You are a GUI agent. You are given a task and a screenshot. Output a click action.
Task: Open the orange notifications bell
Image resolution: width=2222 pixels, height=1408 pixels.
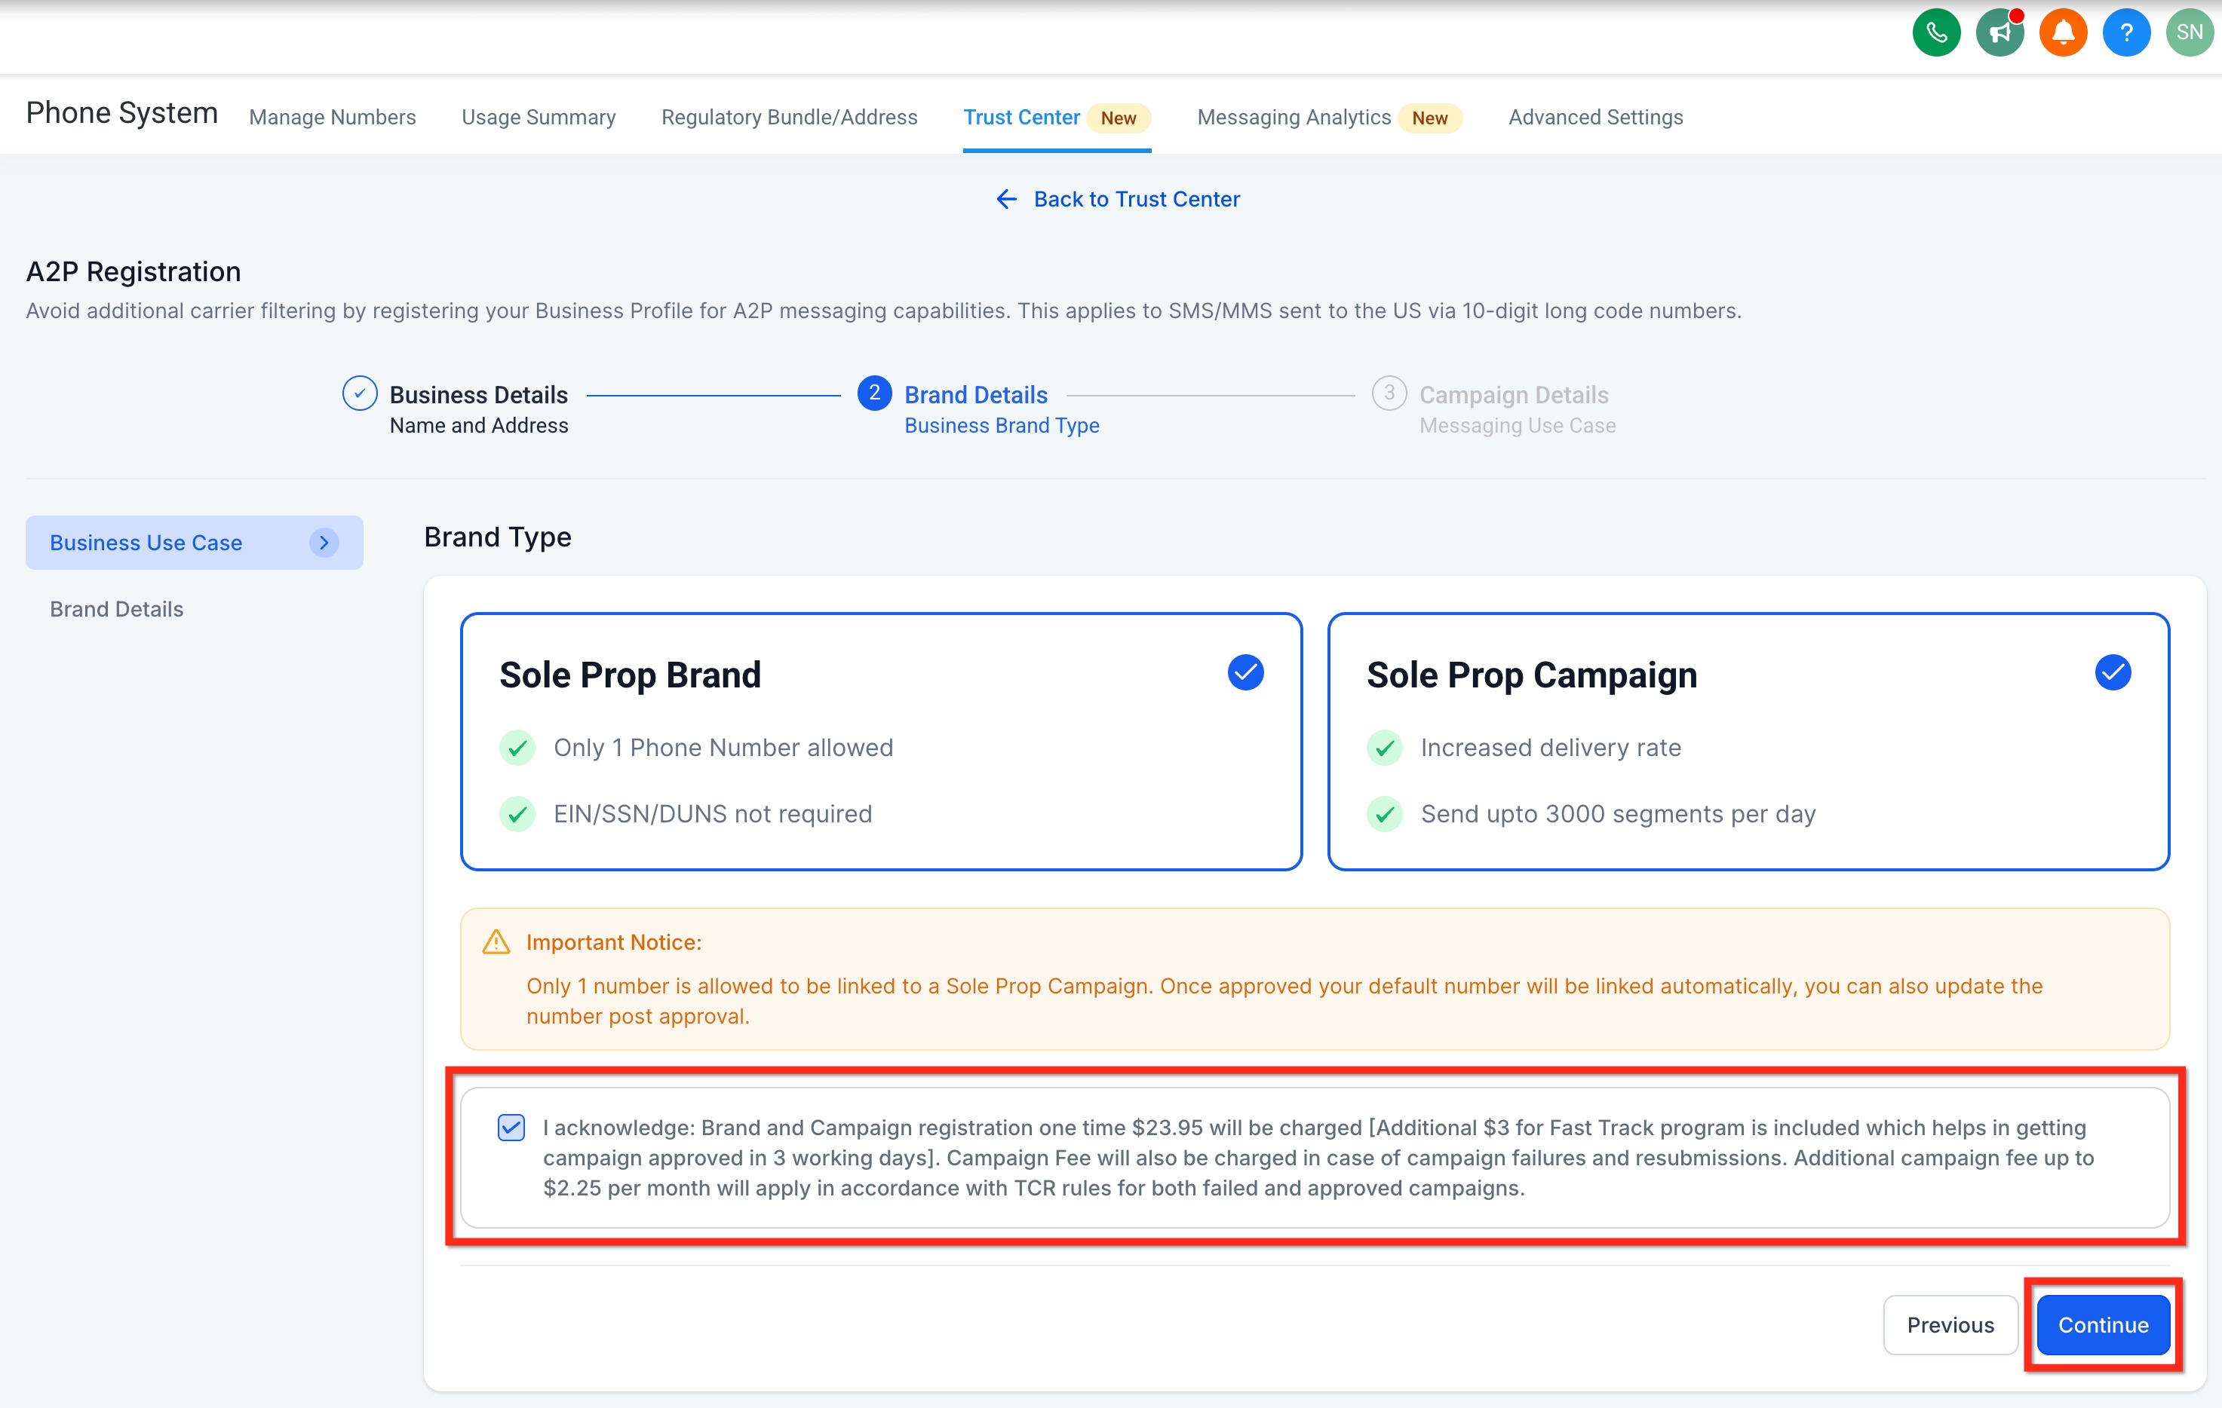[x=2062, y=33]
